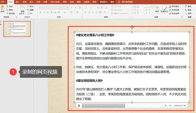This screenshot has height=113, width=196.
Task: Click the clear formatting eraser icon
Action: coord(80,8)
